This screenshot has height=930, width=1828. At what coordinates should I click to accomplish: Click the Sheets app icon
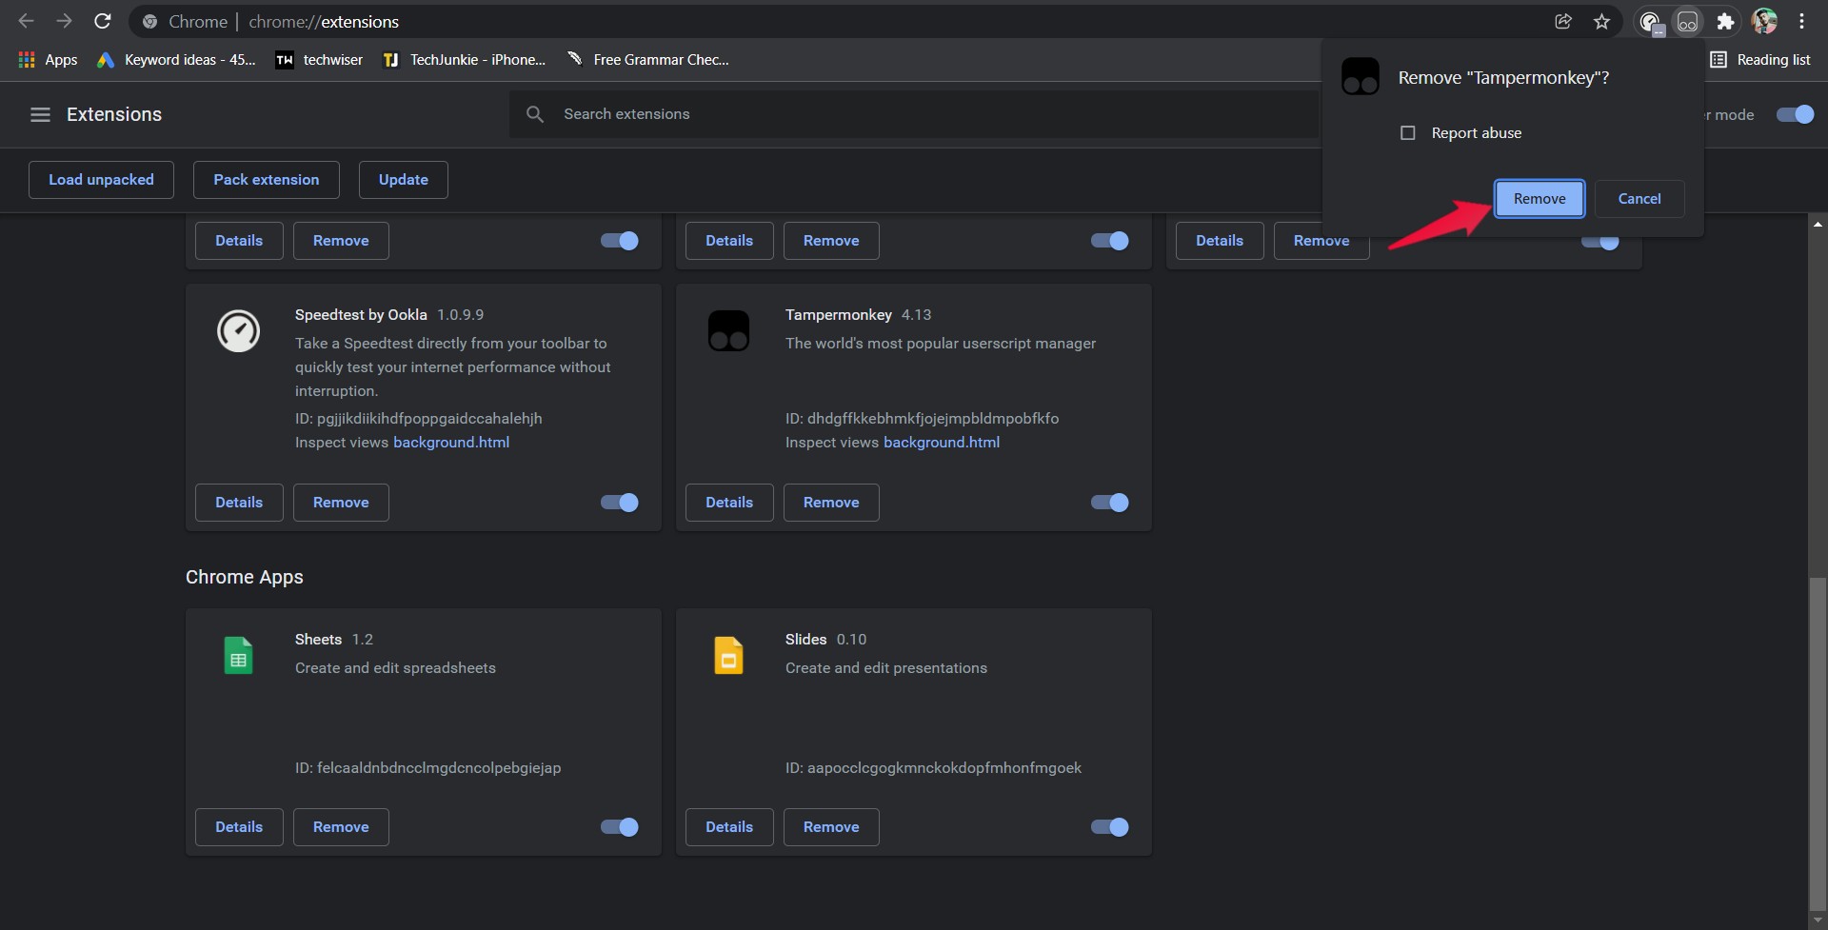point(238,655)
